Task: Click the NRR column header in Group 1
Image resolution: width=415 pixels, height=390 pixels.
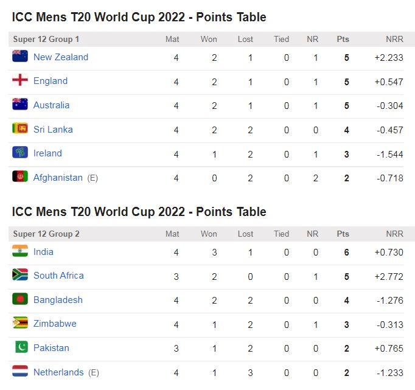Action: click(394, 40)
